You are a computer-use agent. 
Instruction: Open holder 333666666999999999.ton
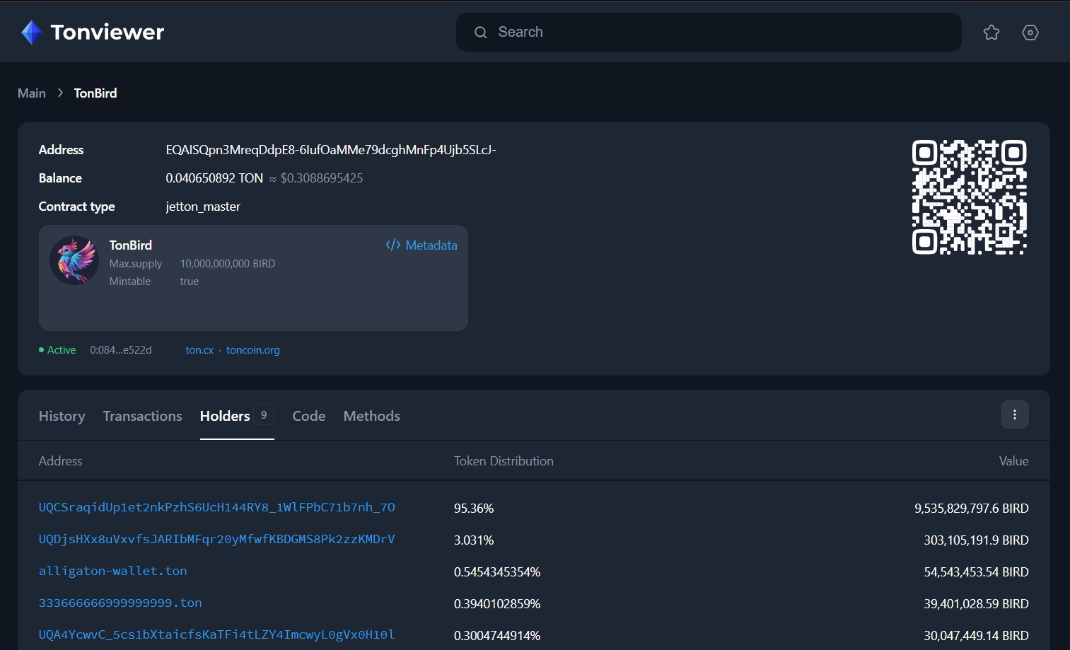click(120, 603)
